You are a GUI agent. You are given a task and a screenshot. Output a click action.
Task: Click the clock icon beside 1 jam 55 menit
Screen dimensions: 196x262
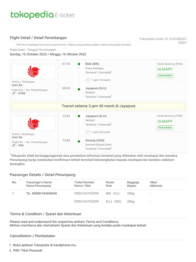click(x=88, y=132)
